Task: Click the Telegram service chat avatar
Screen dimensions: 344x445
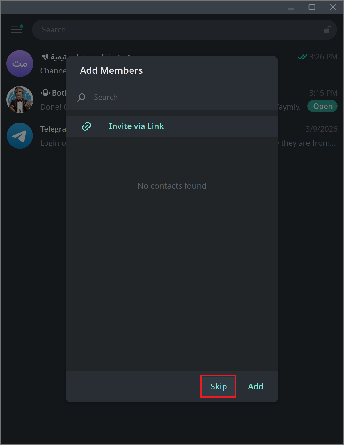Action: pos(19,136)
